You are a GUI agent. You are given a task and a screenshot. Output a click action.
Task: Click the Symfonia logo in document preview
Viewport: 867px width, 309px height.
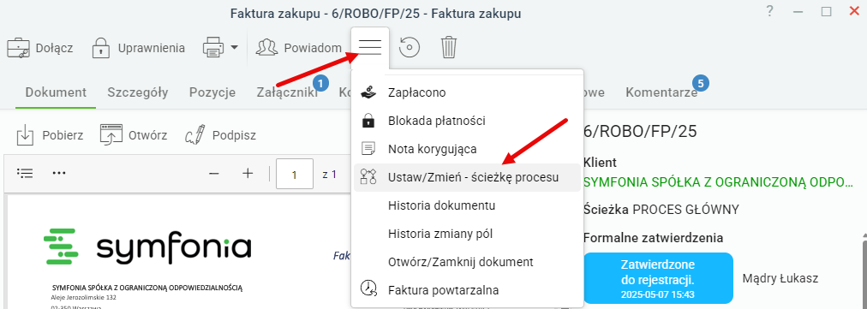147,247
